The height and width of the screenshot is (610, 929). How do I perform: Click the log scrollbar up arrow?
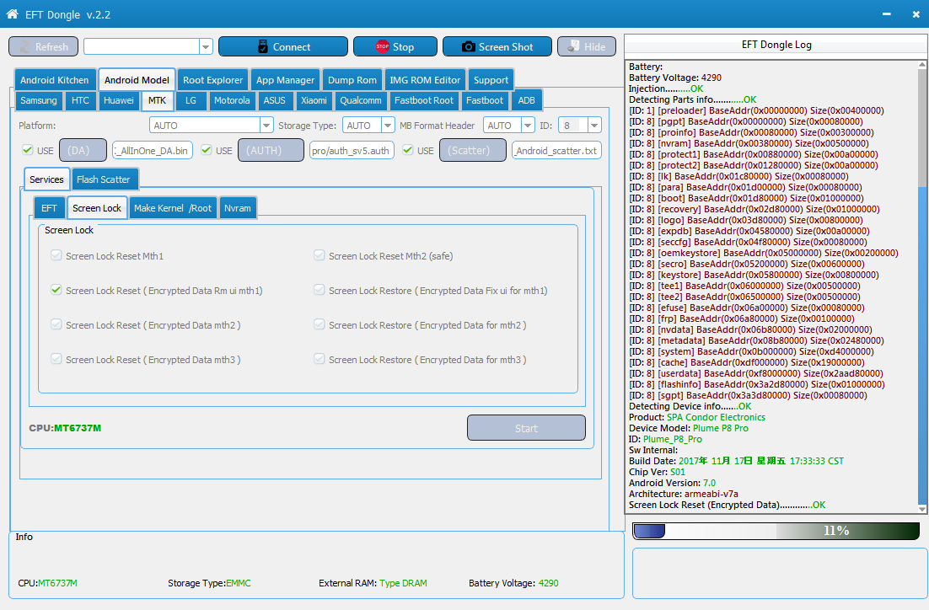[922, 65]
